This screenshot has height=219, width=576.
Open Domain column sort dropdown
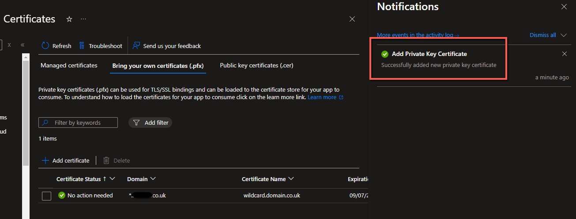pos(153,179)
